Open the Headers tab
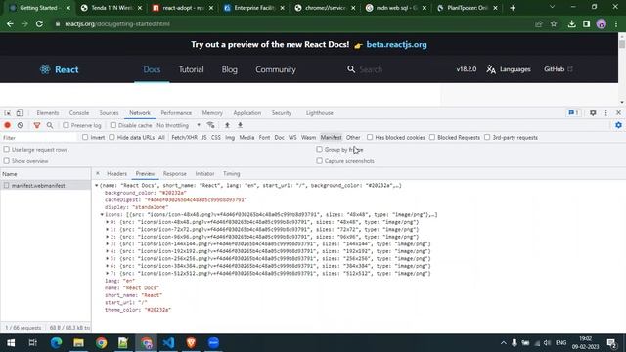The height and width of the screenshot is (352, 626). point(116,174)
